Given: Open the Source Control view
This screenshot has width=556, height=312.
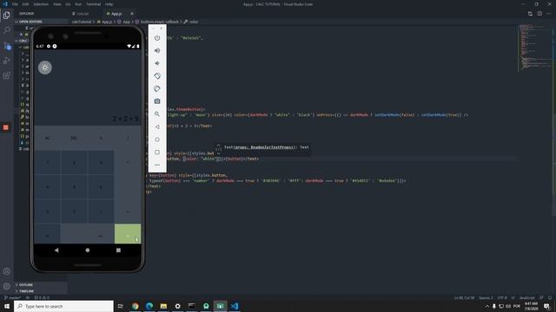Looking at the screenshot, I should [6, 46].
